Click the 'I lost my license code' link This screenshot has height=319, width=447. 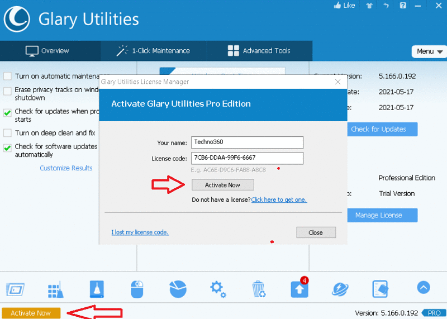click(x=140, y=232)
